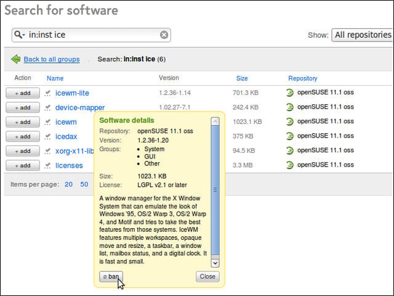Viewport: 394px width, 296px height.
Task: Add the device-mapper package
Action: 23,107
